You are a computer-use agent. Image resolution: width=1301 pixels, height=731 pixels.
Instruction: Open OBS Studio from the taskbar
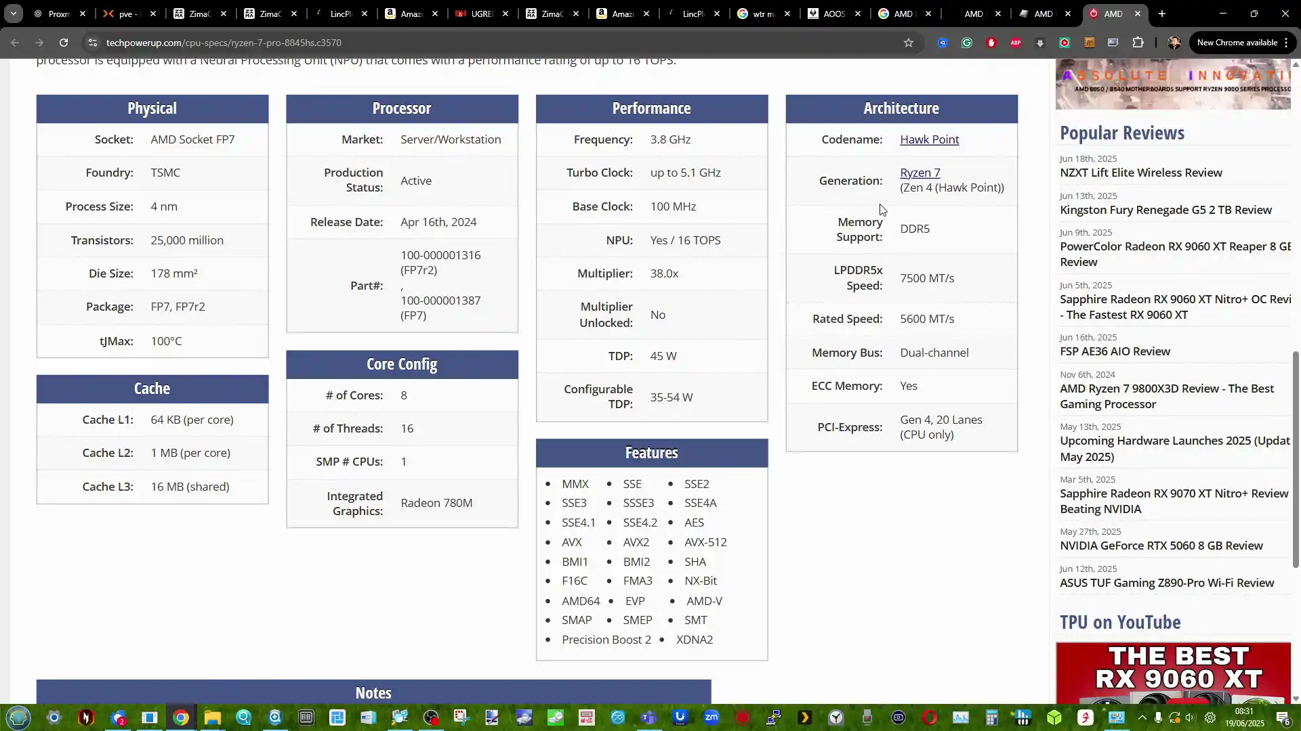point(431,717)
